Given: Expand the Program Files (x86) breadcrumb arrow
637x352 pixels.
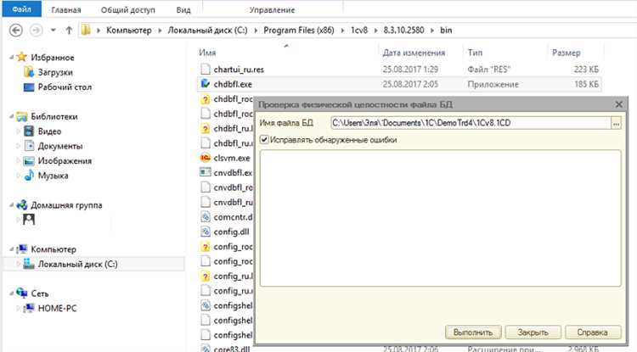Looking at the screenshot, I should [342, 31].
